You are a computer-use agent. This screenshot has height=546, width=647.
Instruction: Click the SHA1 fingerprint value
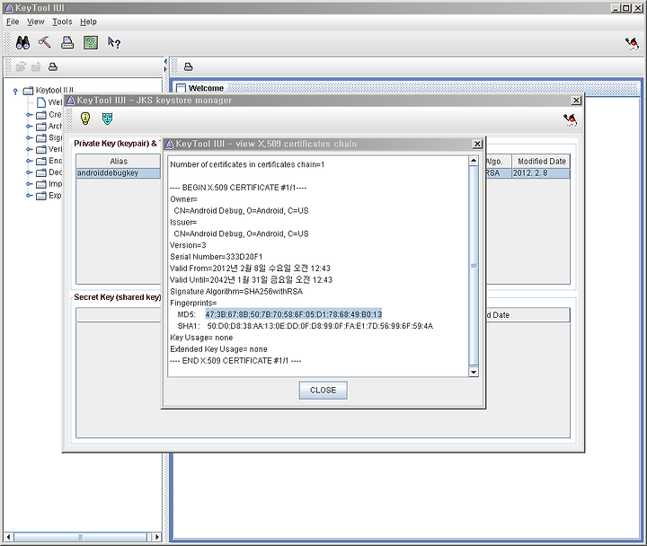320,326
